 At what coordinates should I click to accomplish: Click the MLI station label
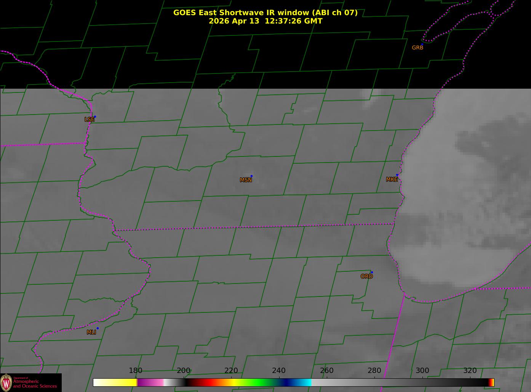91,332
